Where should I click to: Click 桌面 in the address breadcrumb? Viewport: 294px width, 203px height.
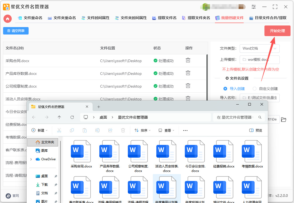tap(103, 117)
